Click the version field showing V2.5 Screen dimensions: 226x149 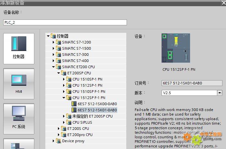[x=189, y=93]
